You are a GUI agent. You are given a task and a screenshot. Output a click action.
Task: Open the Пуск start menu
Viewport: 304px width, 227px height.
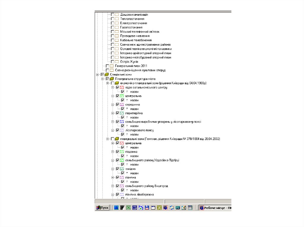tap(102, 208)
